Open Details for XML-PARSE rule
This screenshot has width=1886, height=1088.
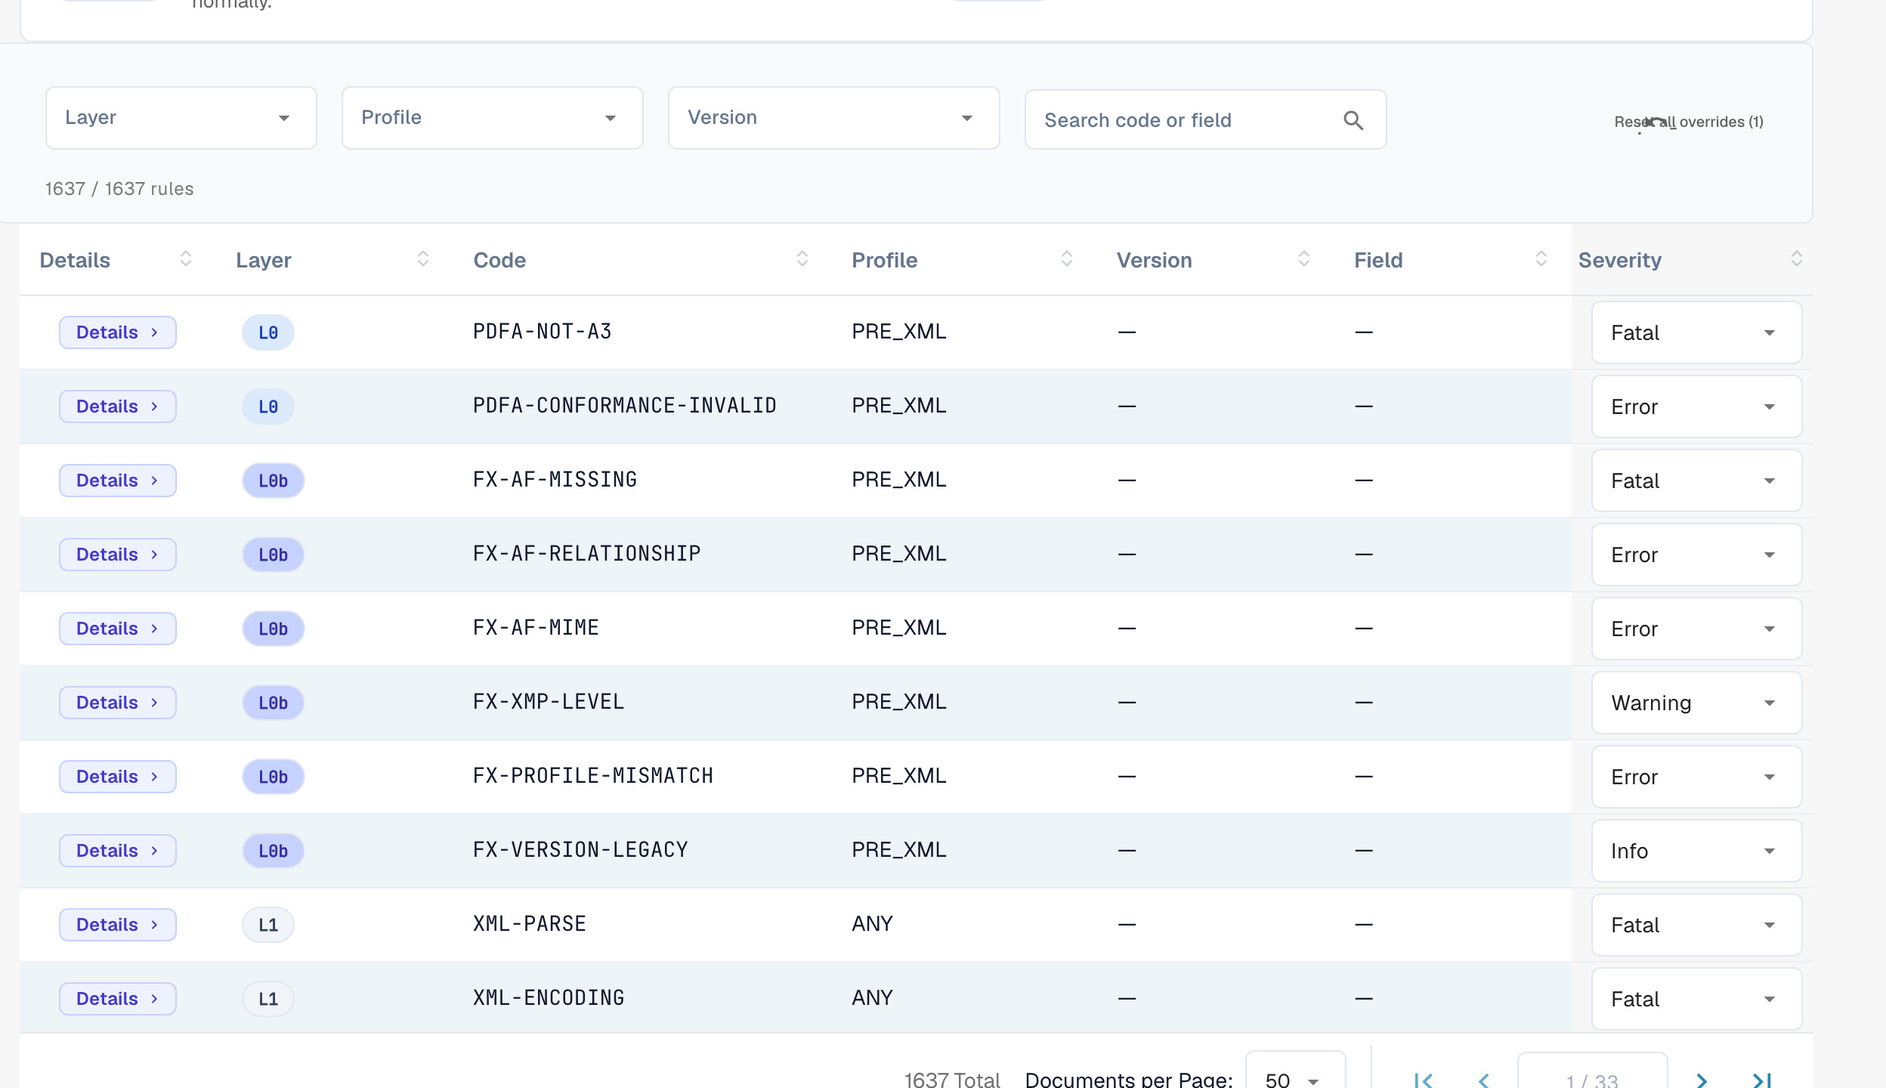coord(118,925)
